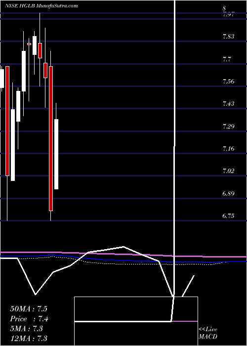Click the 7.7 price axis label

(227, 59)
